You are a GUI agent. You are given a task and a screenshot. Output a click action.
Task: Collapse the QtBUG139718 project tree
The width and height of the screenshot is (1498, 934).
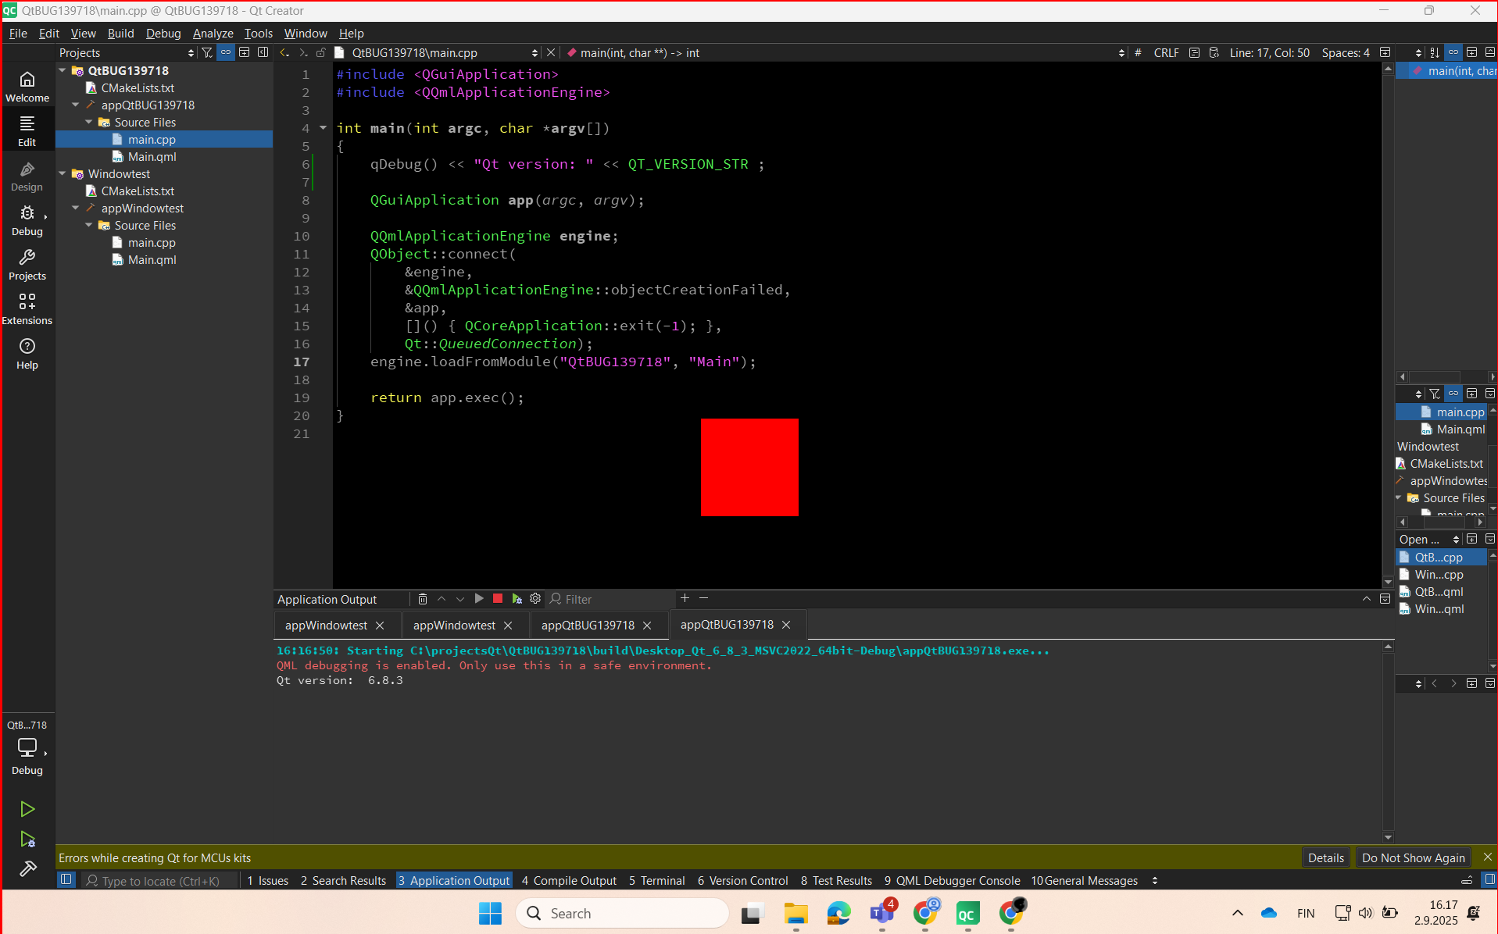(63, 70)
